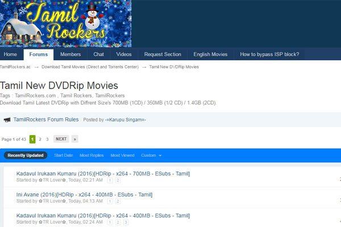Select the Forums tab
The height and width of the screenshot is (227, 341).
(x=39, y=54)
